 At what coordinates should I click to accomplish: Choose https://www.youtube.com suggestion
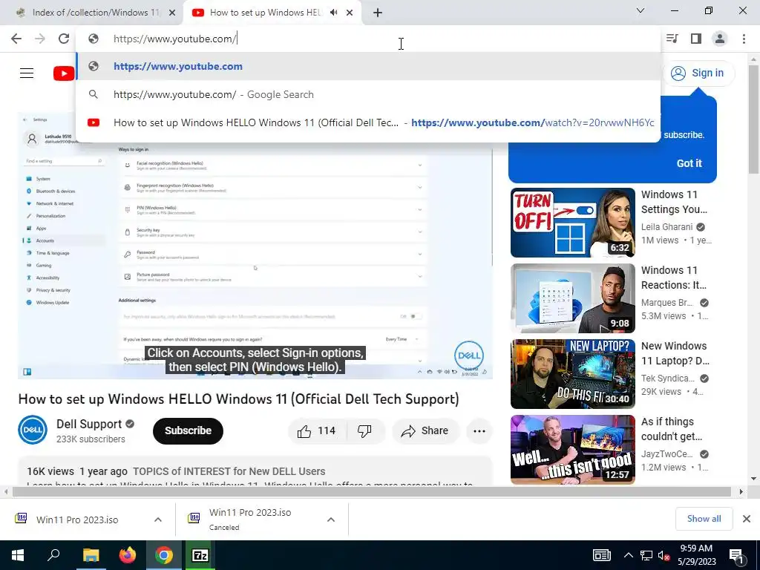[368, 66]
